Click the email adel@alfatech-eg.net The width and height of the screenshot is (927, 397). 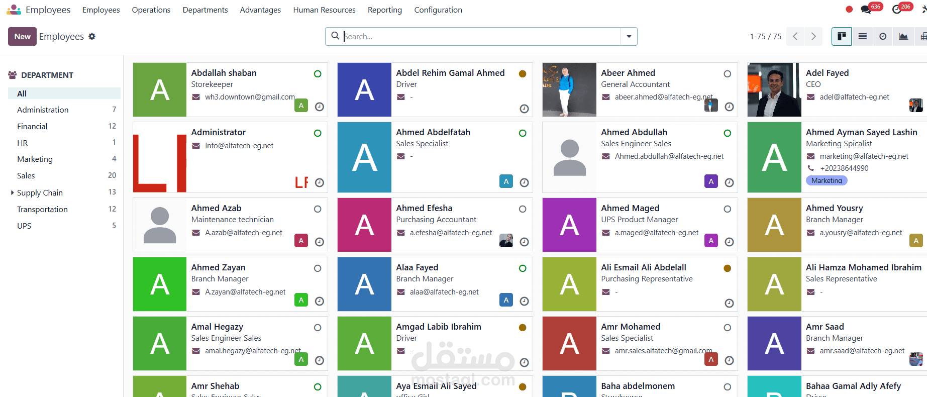coord(855,97)
